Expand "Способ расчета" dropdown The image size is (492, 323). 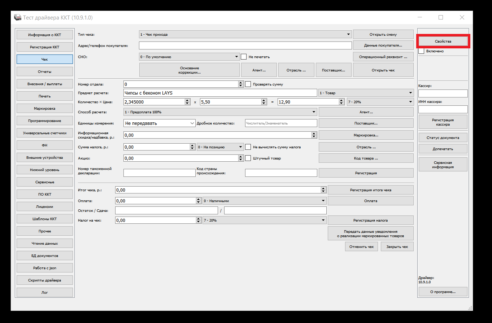[x=220, y=112]
